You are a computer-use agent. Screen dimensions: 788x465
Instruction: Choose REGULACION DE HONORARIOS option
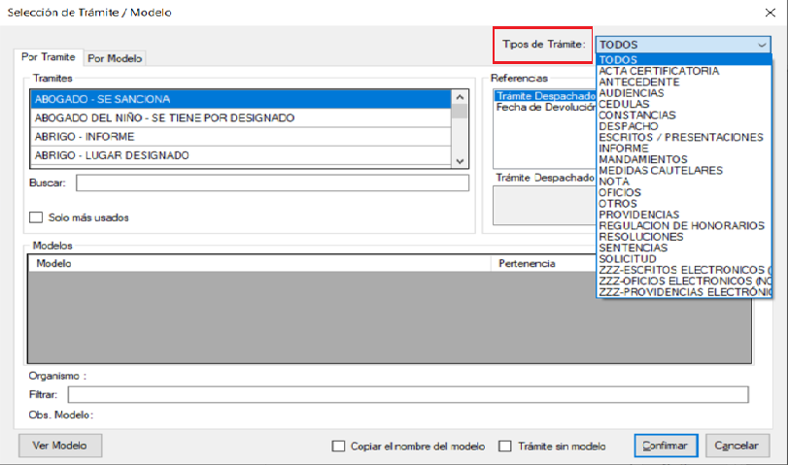point(681,225)
